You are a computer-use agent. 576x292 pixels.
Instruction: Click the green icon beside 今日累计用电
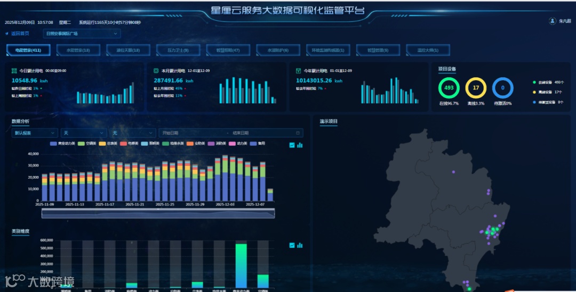coord(14,71)
